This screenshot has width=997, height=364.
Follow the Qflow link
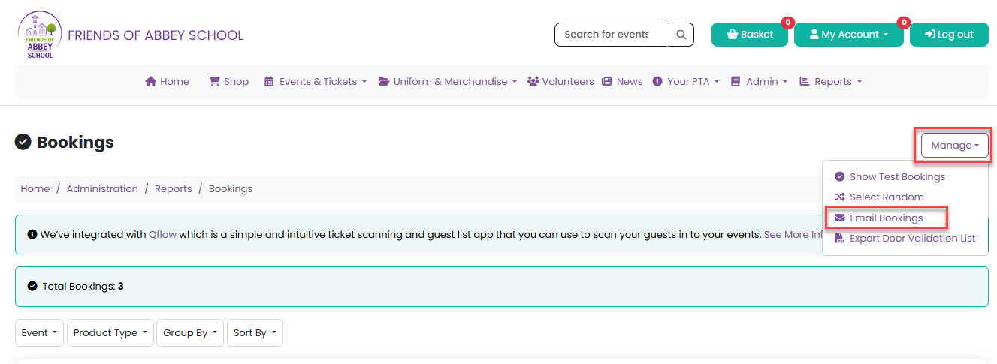162,235
